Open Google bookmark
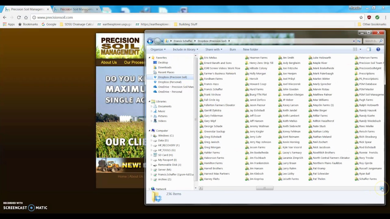390x219 pixels. (49, 24)
